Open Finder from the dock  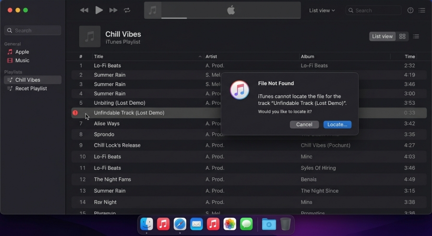point(146,224)
